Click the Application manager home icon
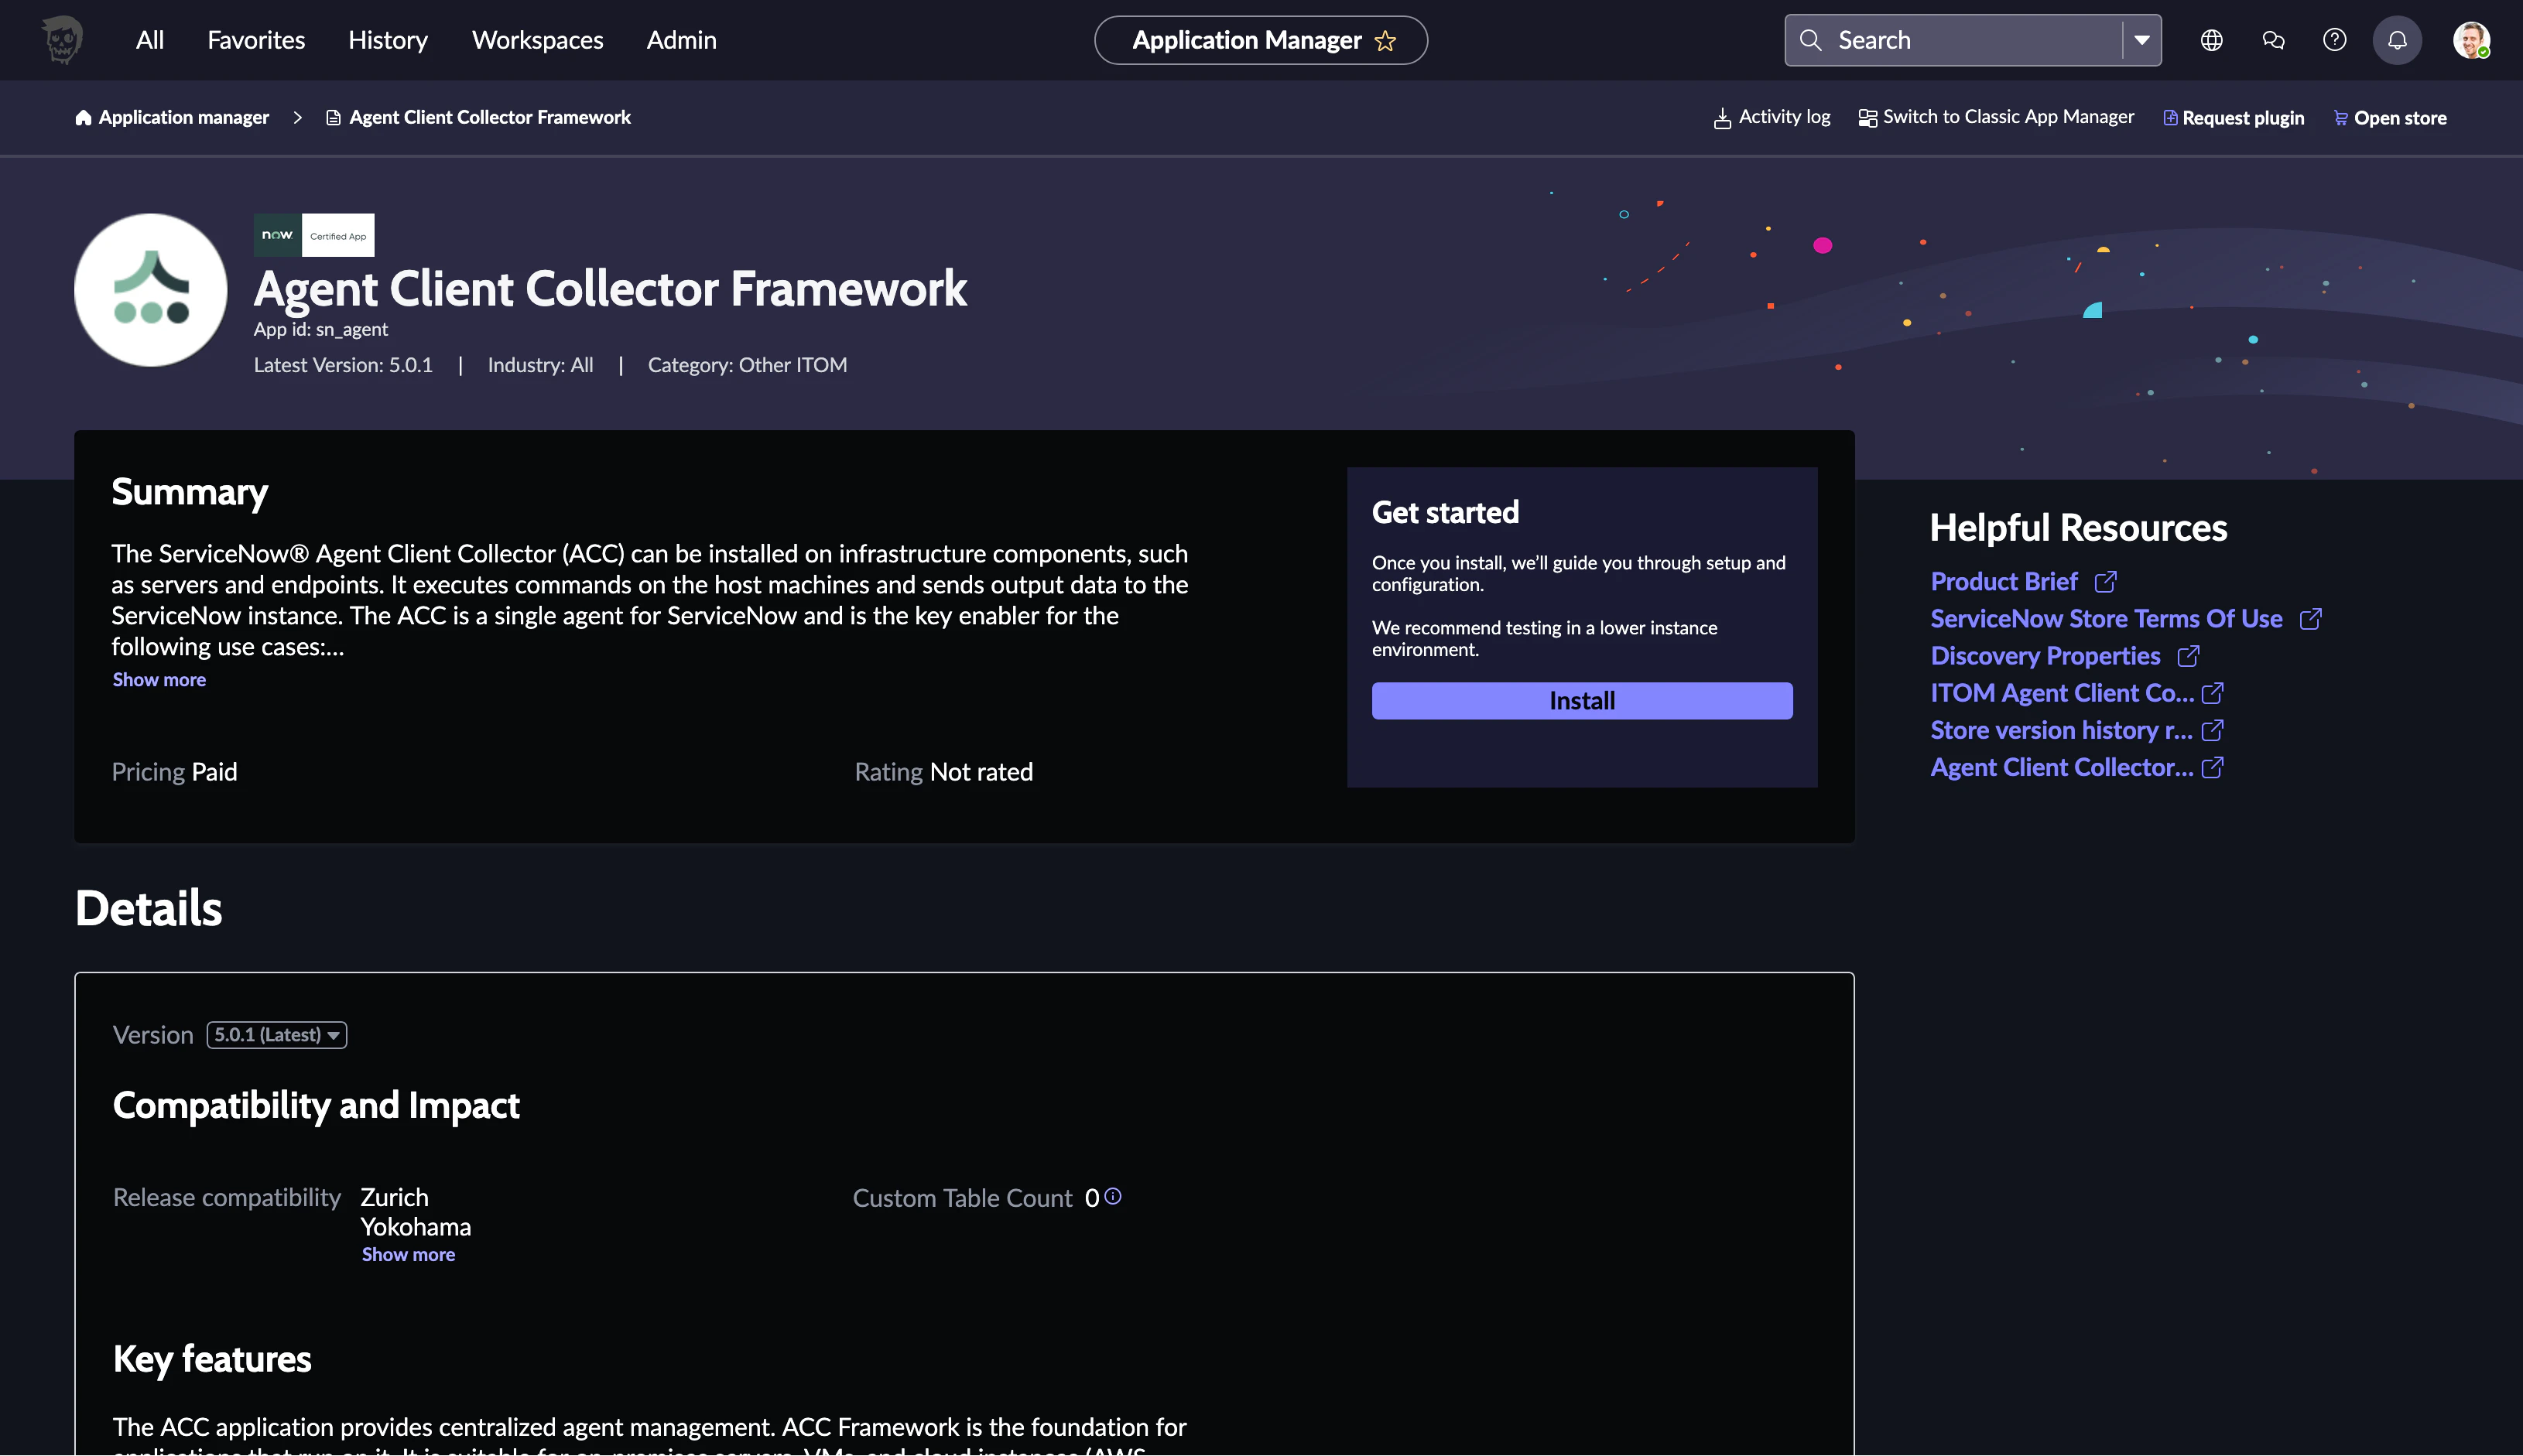The width and height of the screenshot is (2523, 1456). (x=83, y=118)
